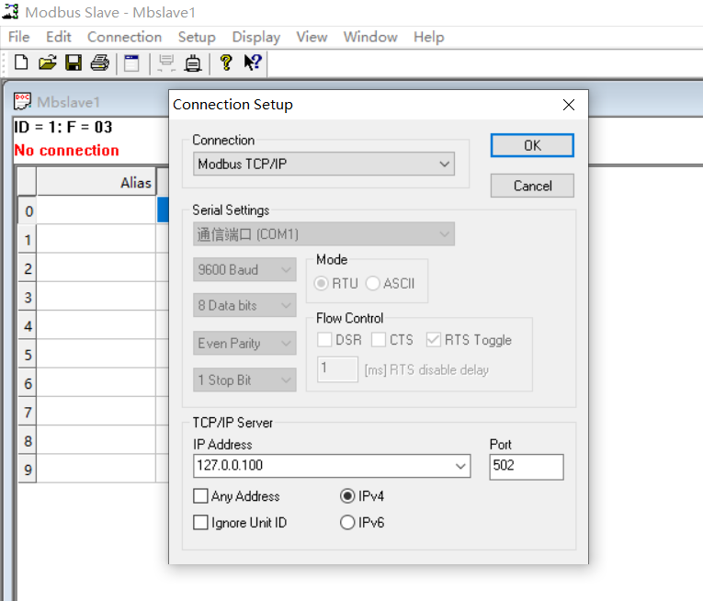The width and height of the screenshot is (703, 601).
Task: Select row 1 in Mbslave1 table
Action: [28, 240]
